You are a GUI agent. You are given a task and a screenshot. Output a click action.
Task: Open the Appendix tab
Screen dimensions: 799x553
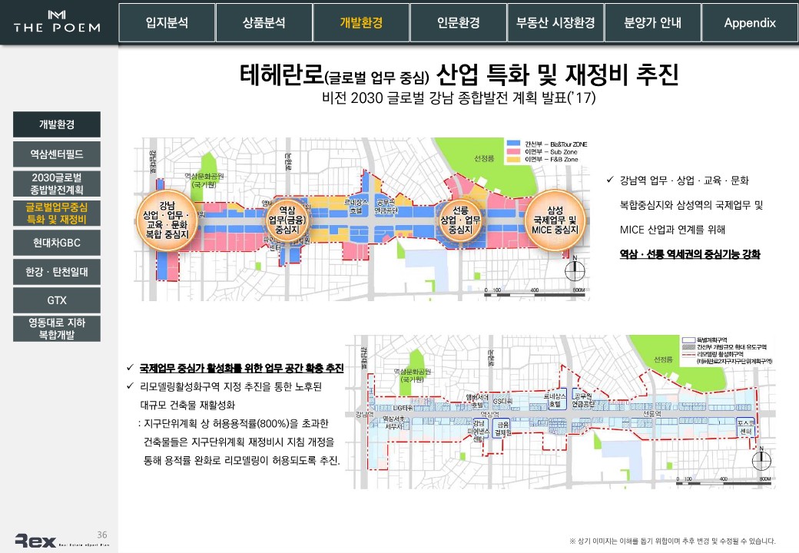[x=749, y=23]
